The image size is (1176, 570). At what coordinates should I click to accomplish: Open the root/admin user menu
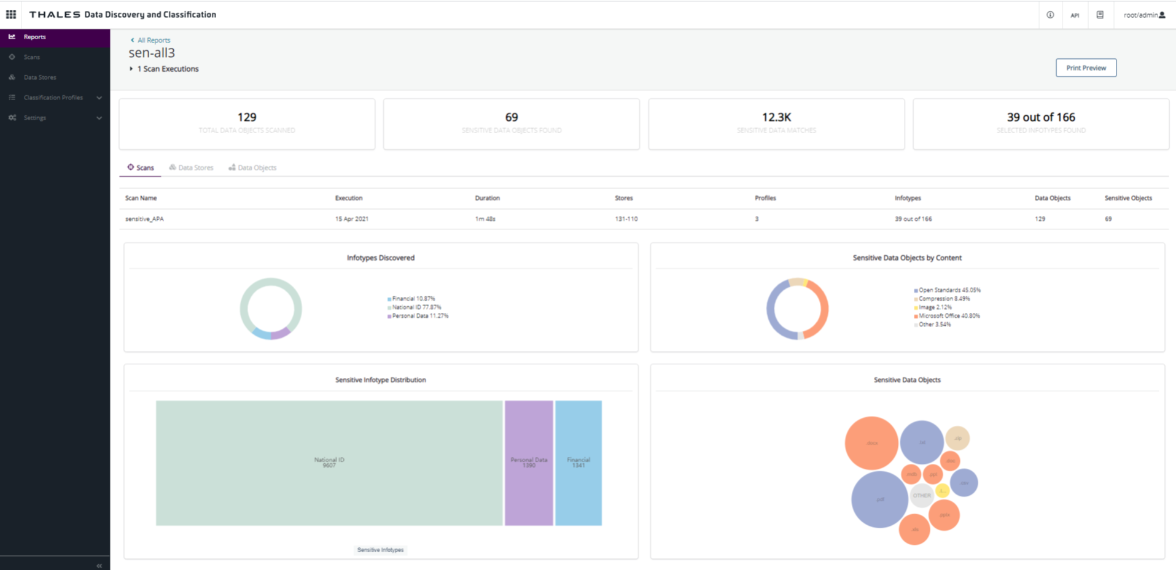point(1143,15)
